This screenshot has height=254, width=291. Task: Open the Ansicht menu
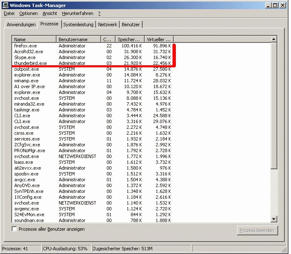click(x=50, y=13)
